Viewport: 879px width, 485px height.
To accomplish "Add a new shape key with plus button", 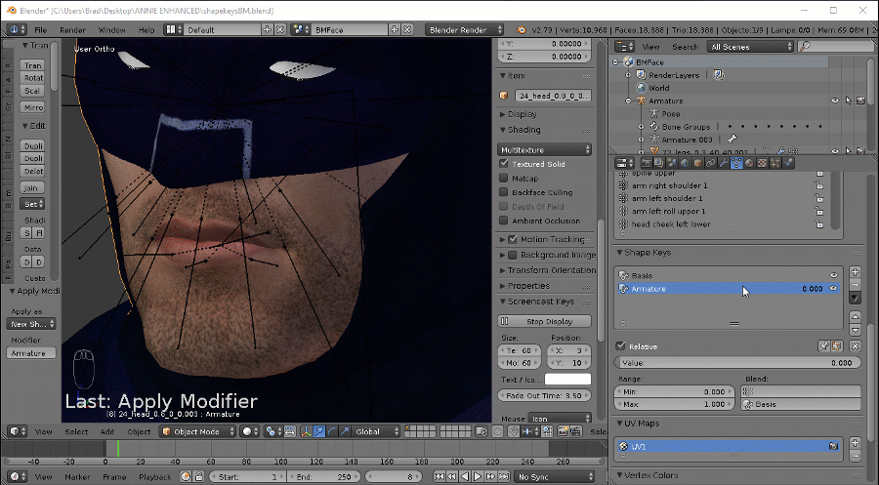I will pos(855,271).
